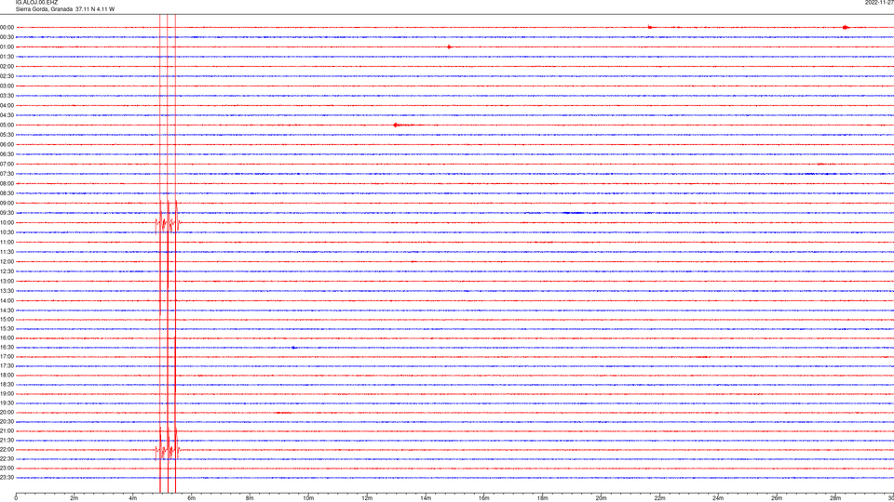The image size is (894, 502).
Task: Click the station code IG.ALOJ.00.EHZ header
Action: (x=36, y=2)
